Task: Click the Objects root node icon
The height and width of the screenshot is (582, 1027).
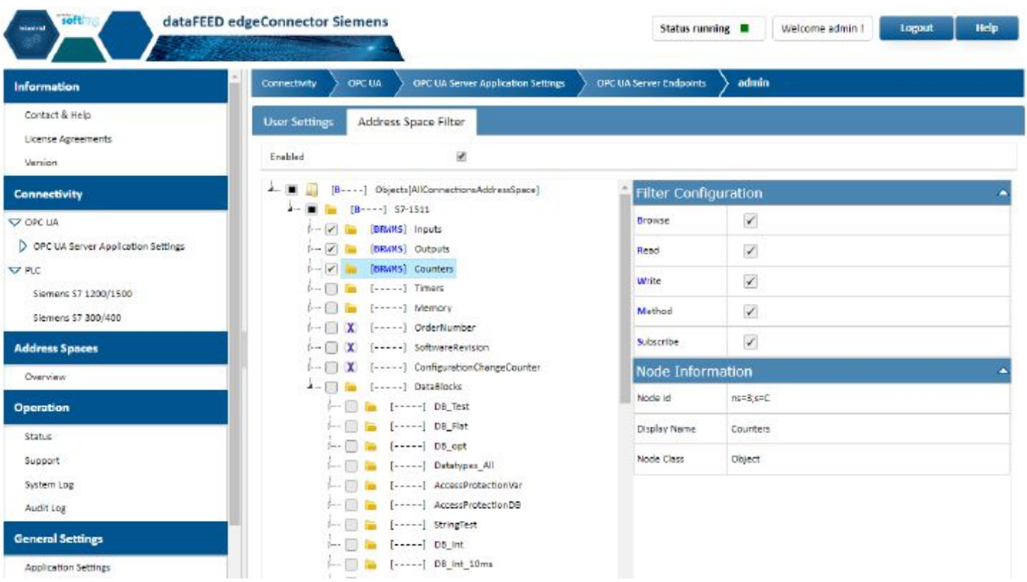Action: pos(311,190)
